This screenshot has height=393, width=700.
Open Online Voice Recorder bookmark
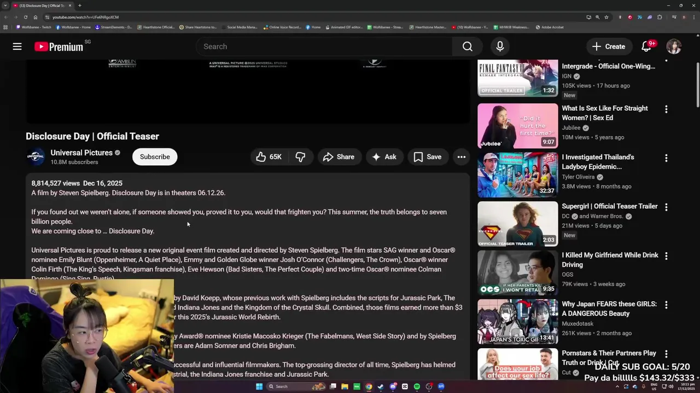coord(282,27)
